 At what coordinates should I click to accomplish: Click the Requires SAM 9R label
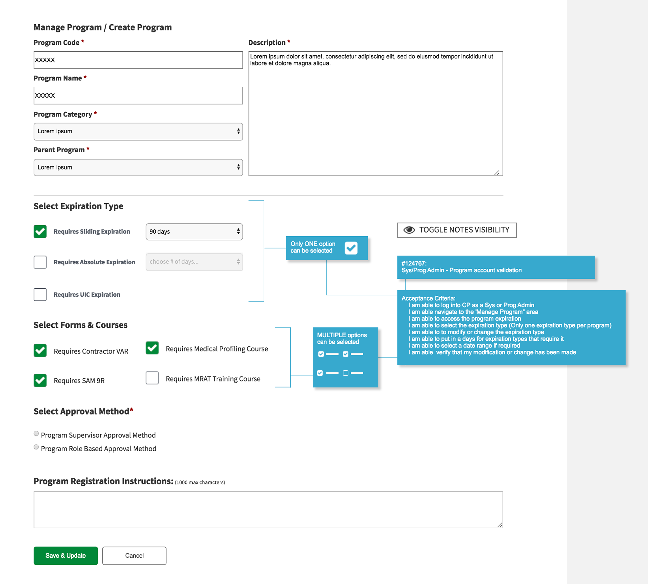(x=79, y=380)
